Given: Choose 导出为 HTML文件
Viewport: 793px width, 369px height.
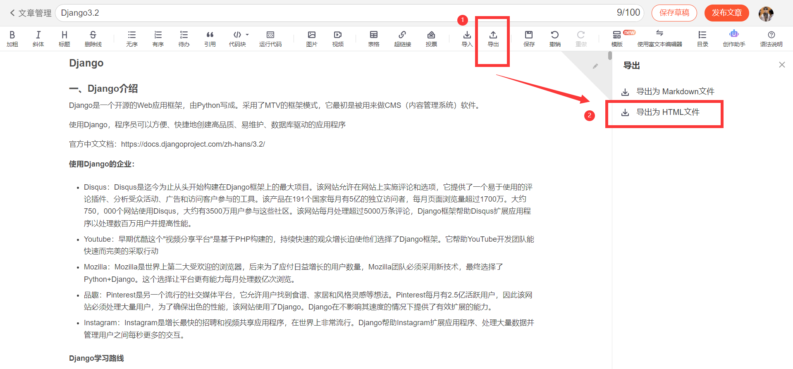Looking at the screenshot, I should pyautogui.click(x=660, y=112).
